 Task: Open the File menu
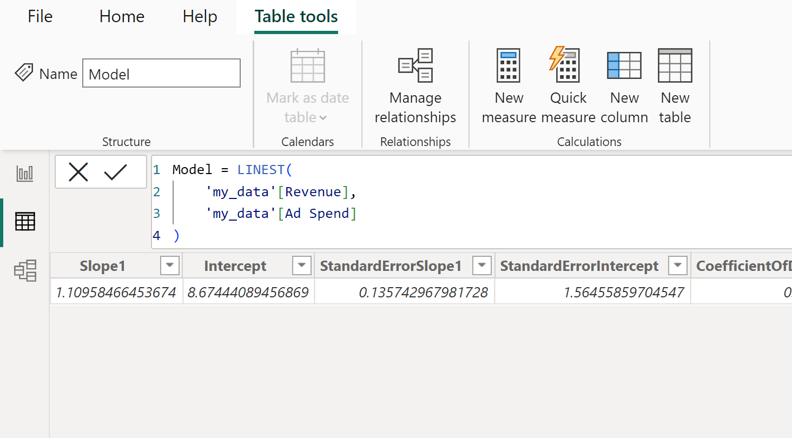[x=40, y=17]
